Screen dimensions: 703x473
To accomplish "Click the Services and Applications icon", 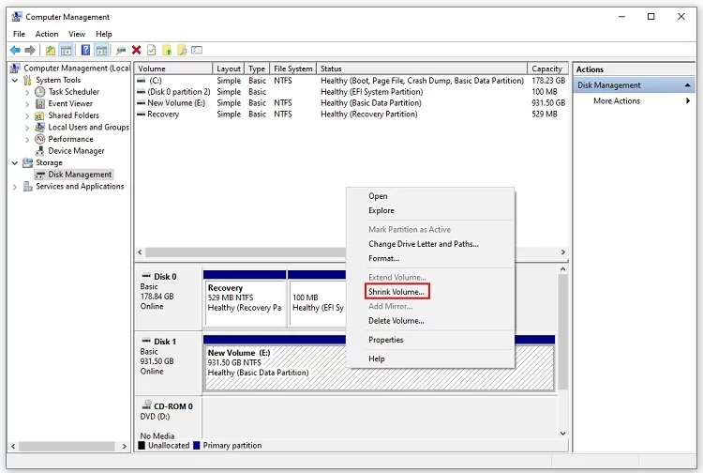I will click(x=28, y=186).
